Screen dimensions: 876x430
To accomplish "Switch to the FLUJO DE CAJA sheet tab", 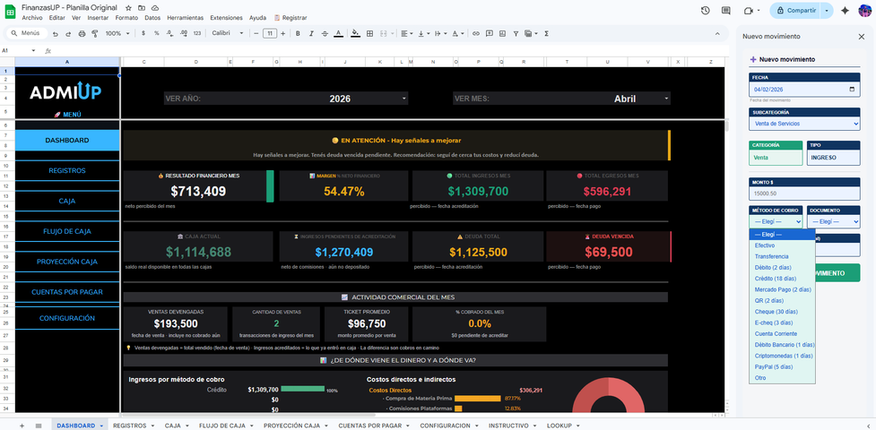I will coord(221,426).
